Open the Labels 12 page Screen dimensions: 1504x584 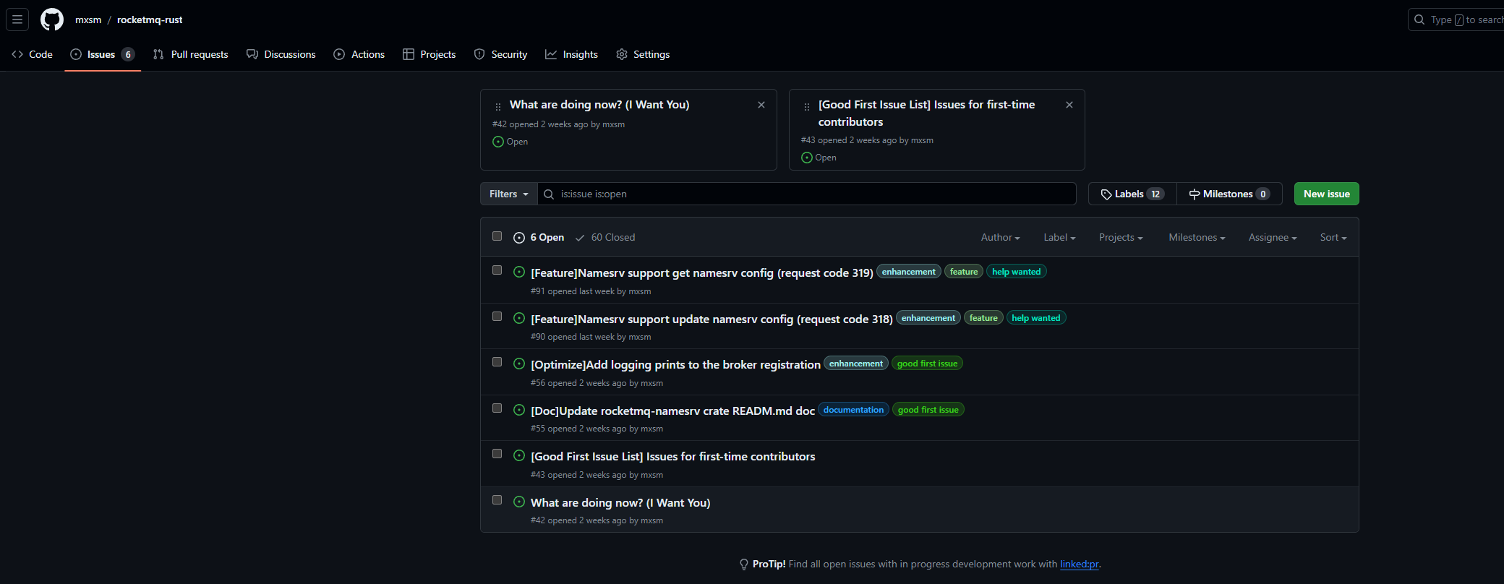1132,194
